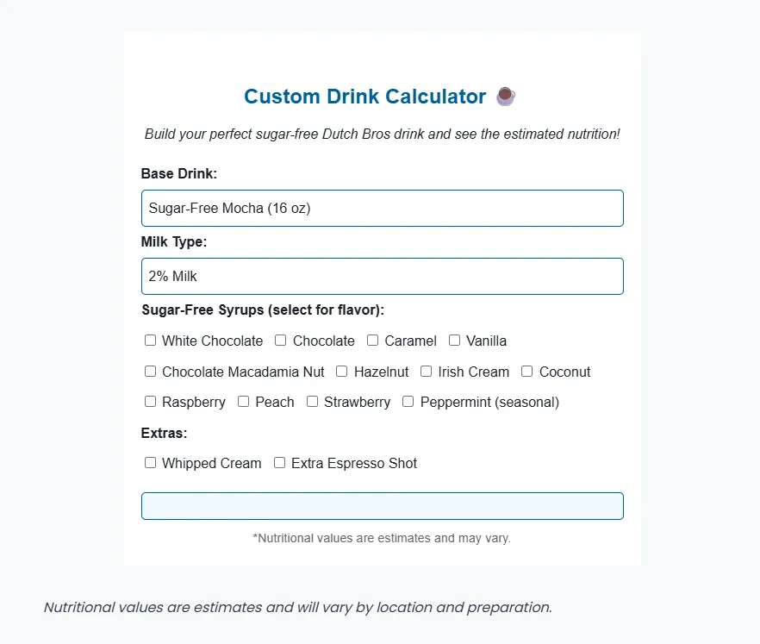The width and height of the screenshot is (760, 644).
Task: Check the White Chocolate syrup option
Action: [x=150, y=341]
